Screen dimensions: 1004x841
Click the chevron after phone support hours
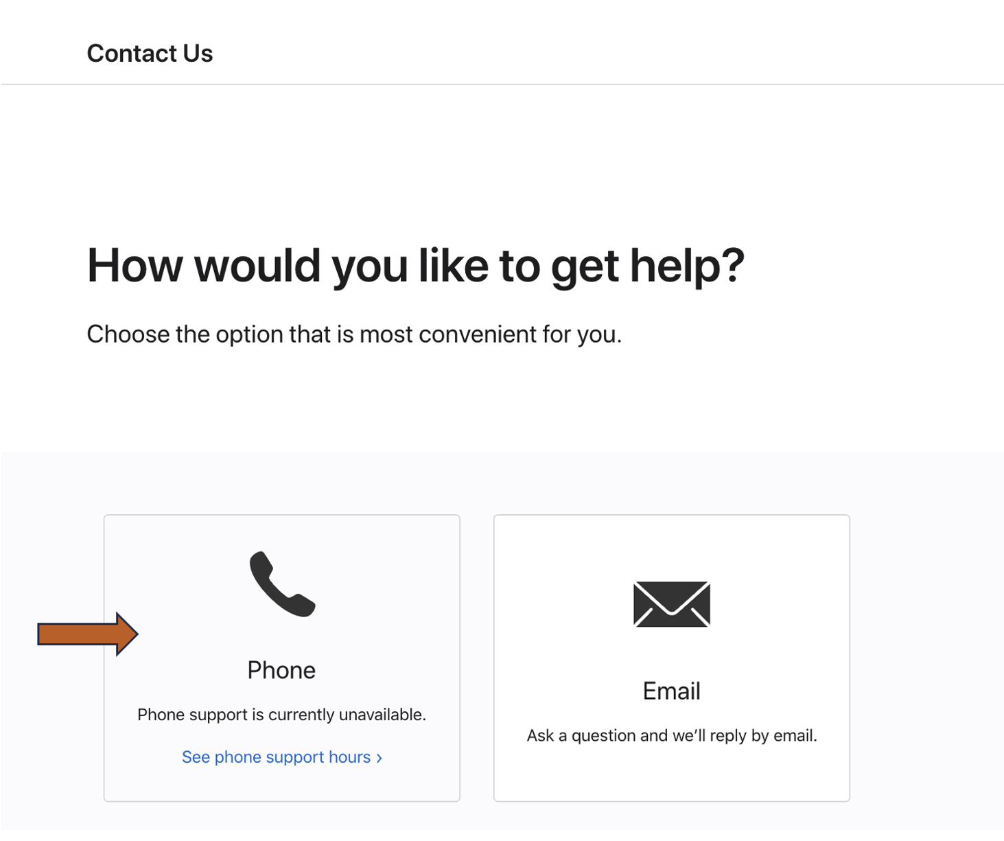click(x=380, y=758)
